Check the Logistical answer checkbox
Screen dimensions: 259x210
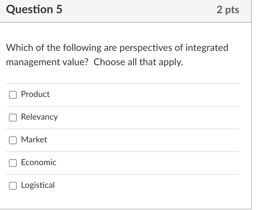tap(13, 186)
